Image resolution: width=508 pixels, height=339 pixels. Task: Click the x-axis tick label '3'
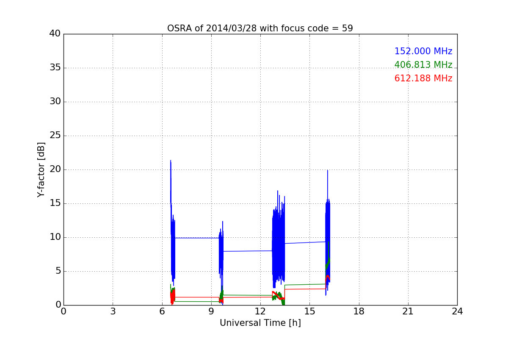coord(113,311)
